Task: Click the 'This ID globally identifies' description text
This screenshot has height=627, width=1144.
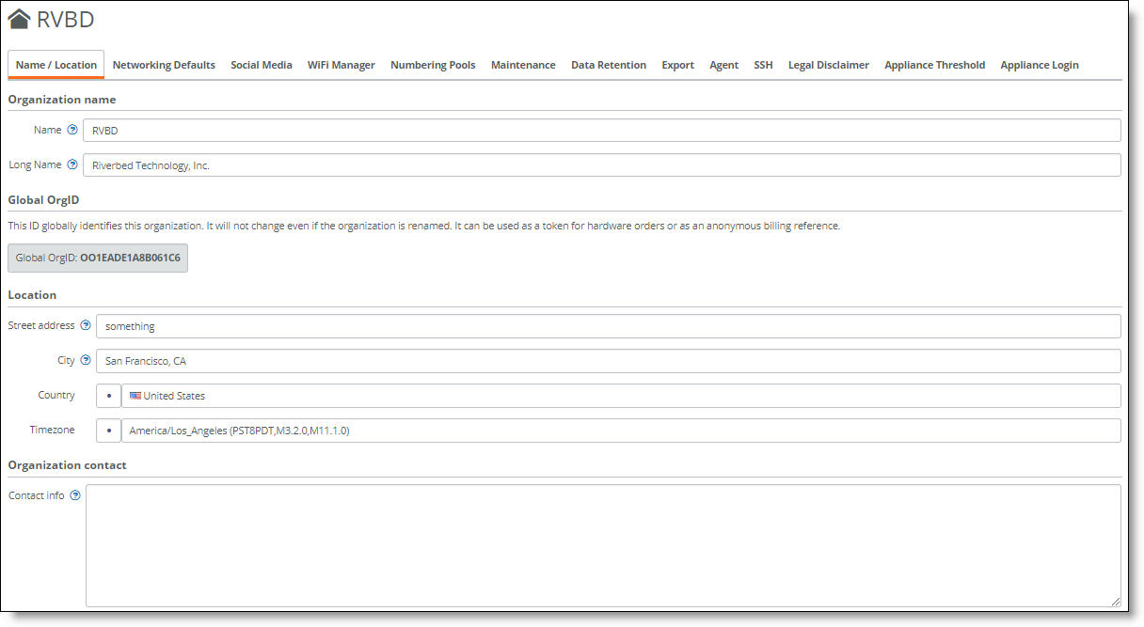Action: (423, 226)
